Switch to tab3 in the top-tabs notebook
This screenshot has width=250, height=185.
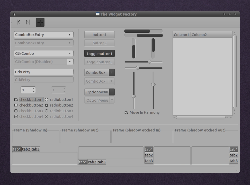tap(35, 149)
